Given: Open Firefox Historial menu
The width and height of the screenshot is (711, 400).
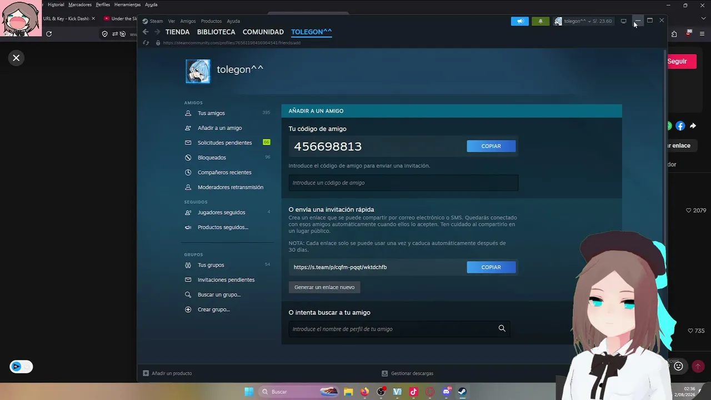Looking at the screenshot, I should tap(56, 4).
